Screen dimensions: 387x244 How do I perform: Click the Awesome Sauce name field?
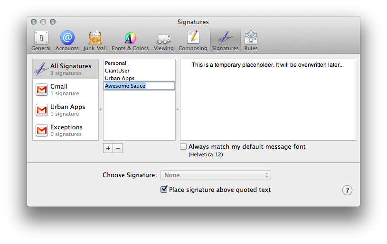point(139,86)
